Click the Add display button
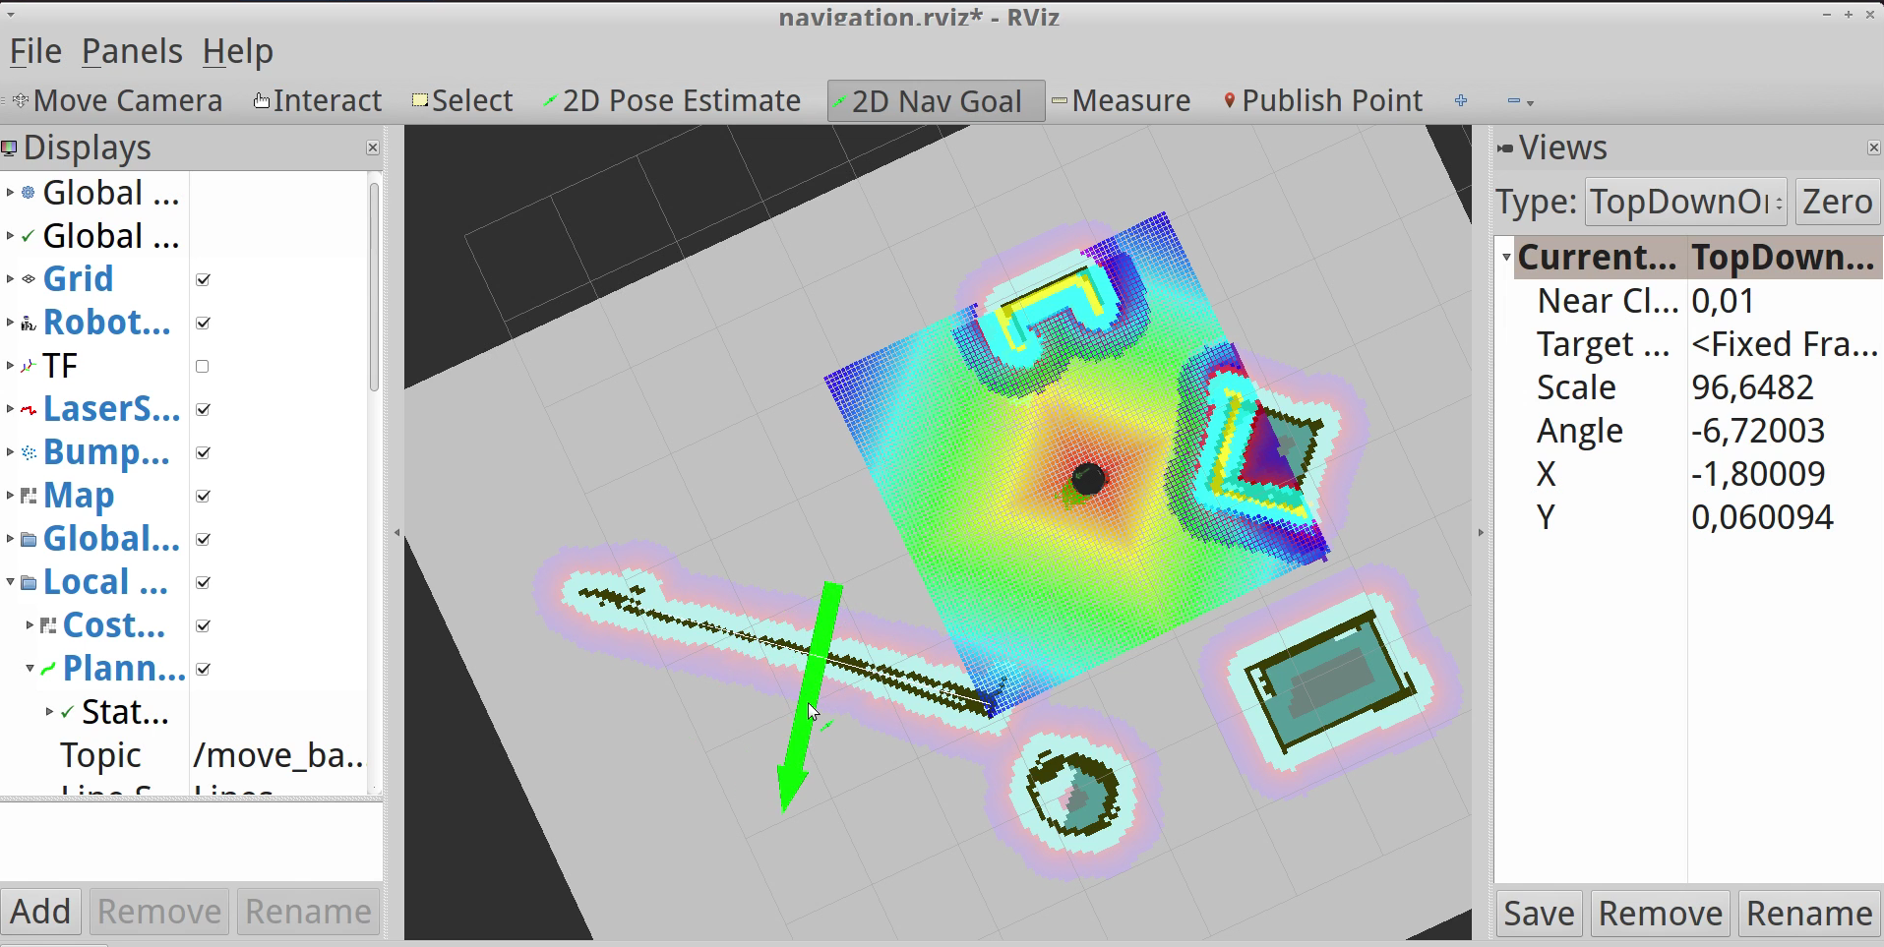Image resolution: width=1884 pixels, height=947 pixels. 41,912
